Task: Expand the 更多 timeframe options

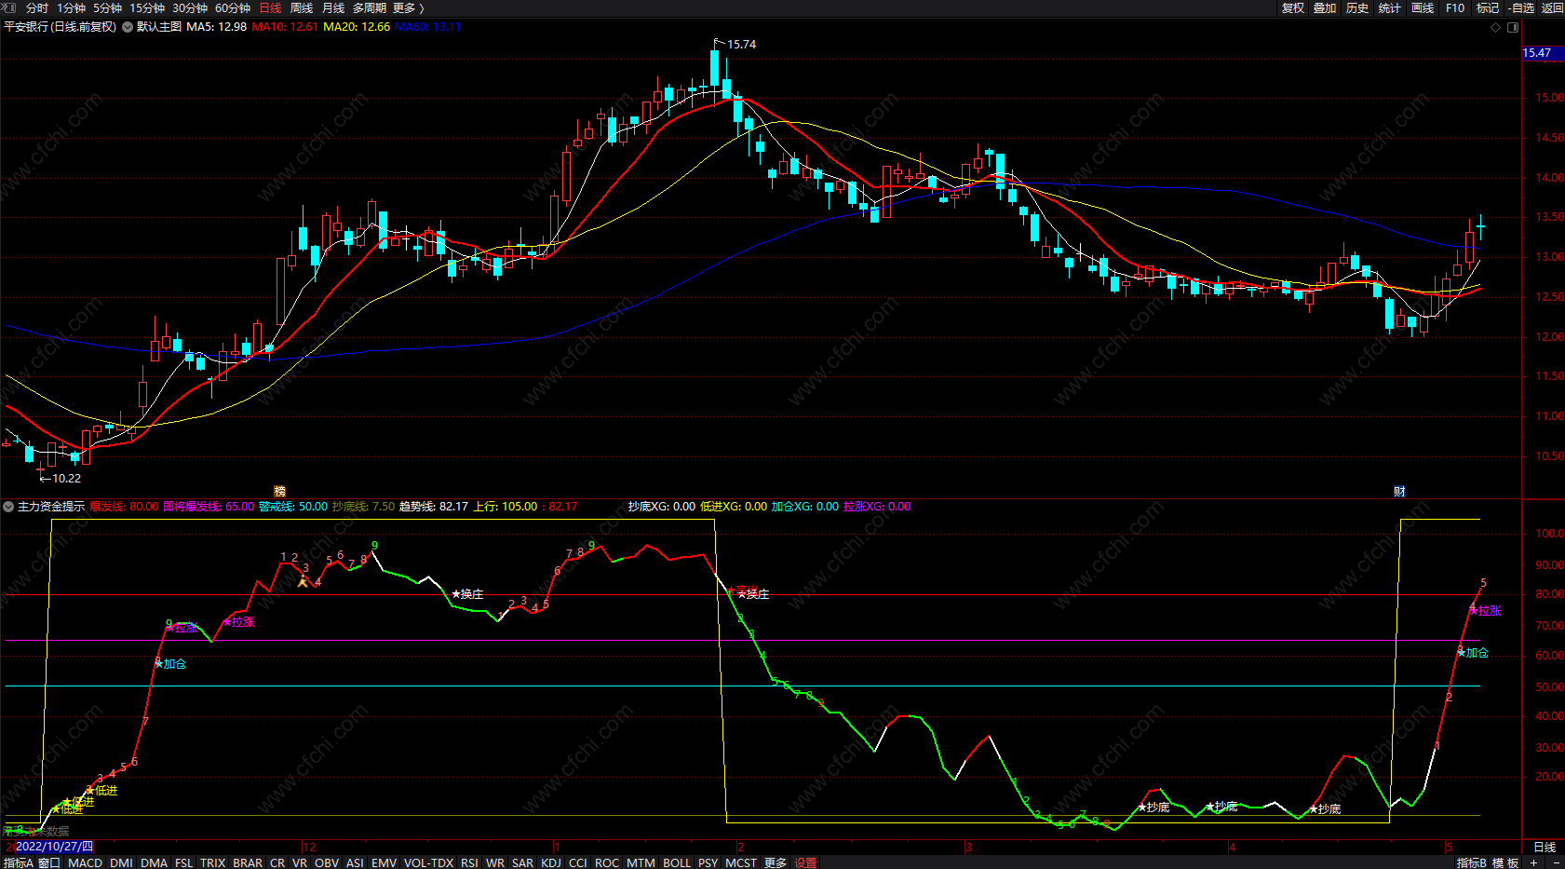Action: click(409, 7)
